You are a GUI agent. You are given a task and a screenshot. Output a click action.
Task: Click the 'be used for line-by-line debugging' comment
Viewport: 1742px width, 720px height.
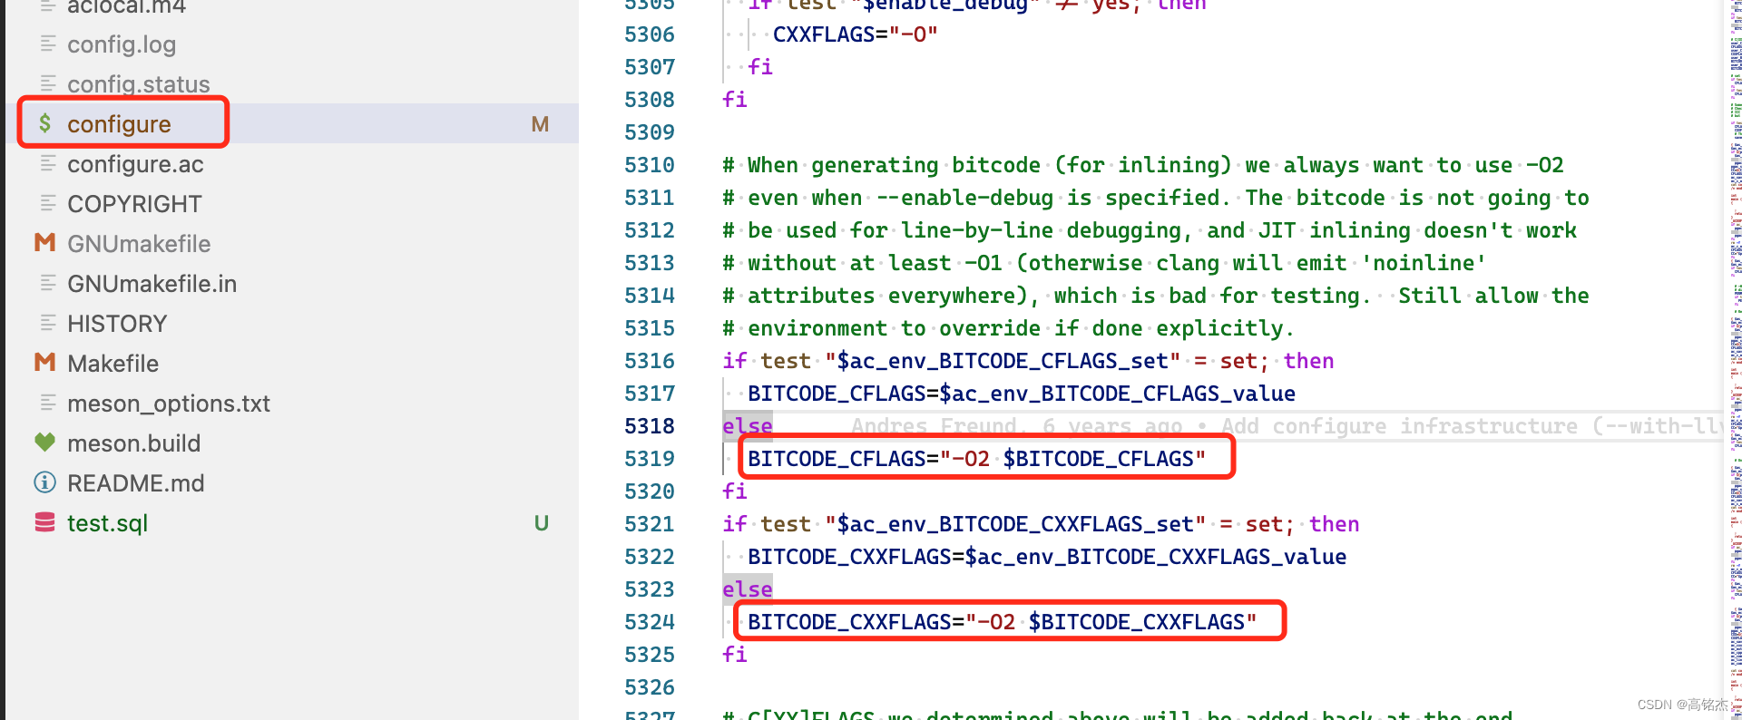click(1150, 230)
